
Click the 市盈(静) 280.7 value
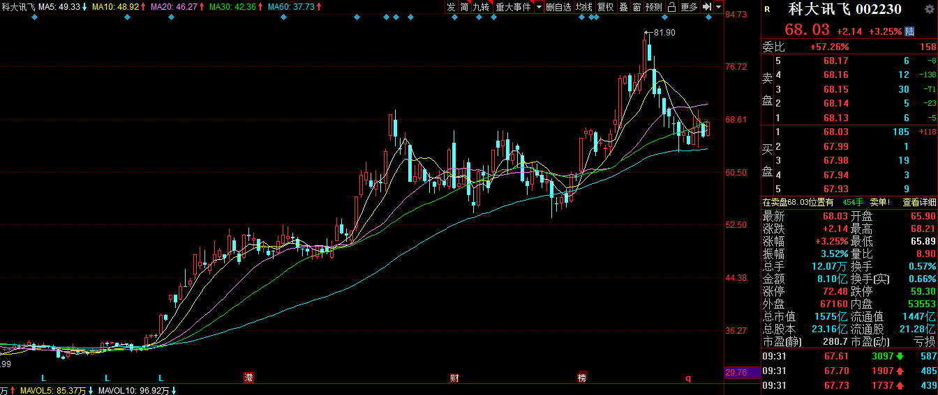coord(835,341)
